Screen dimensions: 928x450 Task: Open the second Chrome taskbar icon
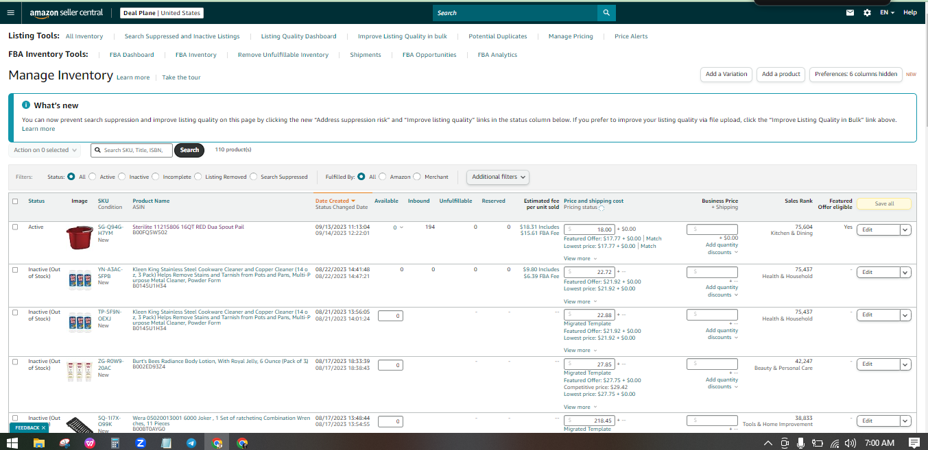pos(242,443)
